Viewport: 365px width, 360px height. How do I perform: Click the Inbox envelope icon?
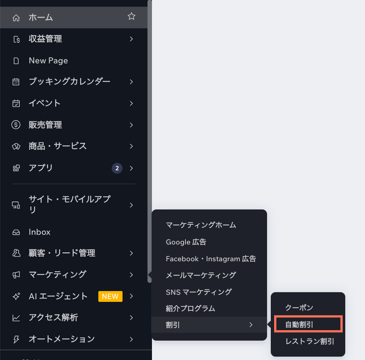click(16, 232)
